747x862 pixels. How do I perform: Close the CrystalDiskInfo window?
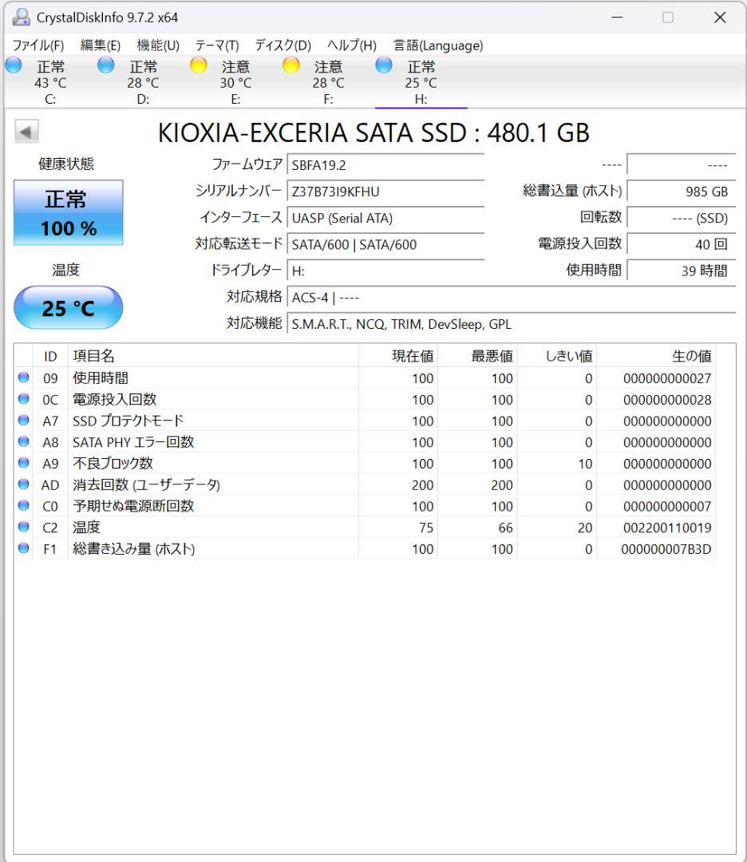click(720, 17)
